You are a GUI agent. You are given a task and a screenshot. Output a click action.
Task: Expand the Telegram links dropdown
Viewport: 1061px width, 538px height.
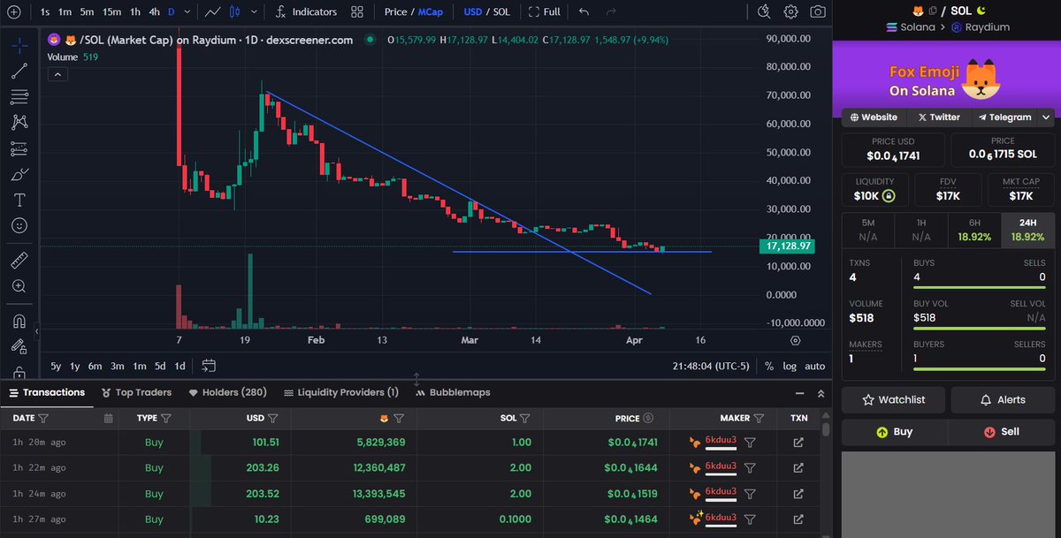(1045, 117)
